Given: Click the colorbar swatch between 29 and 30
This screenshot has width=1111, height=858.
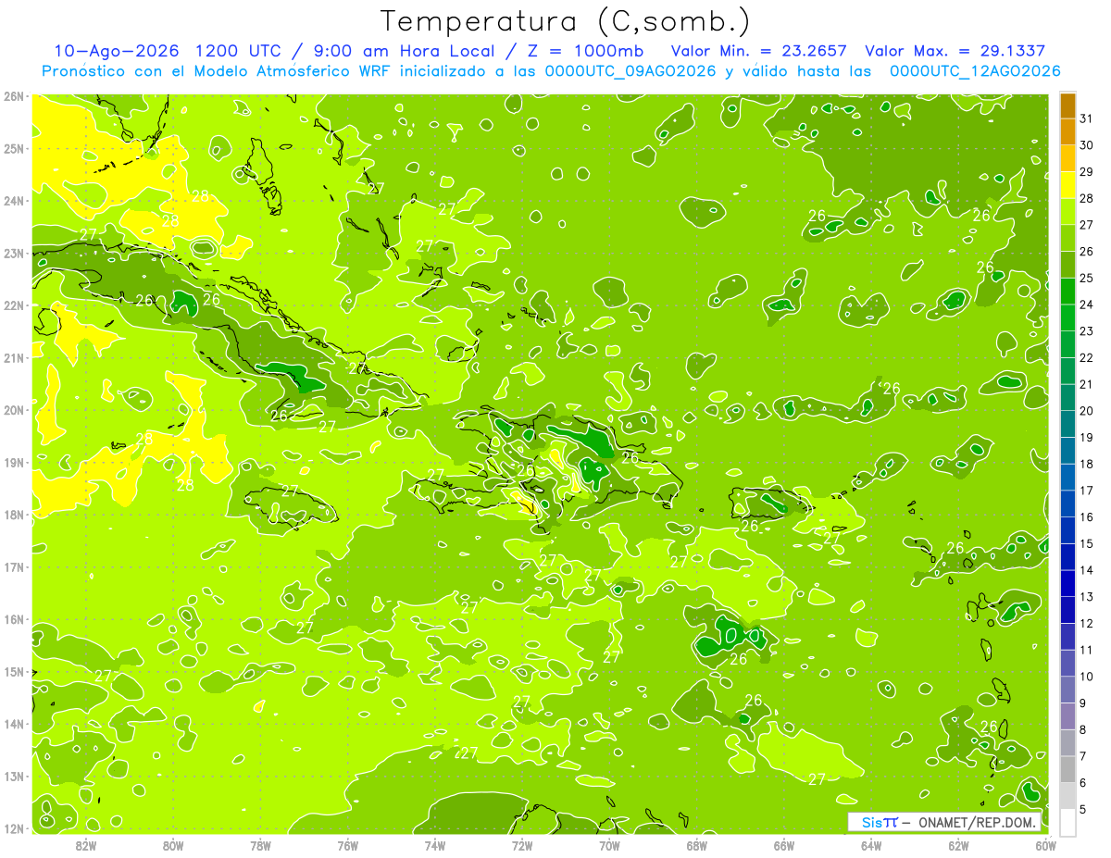Looking at the screenshot, I should [x=1067, y=159].
